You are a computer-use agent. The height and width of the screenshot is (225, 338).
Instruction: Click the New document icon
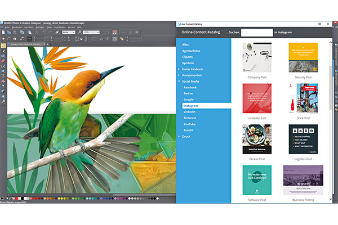[4, 32]
